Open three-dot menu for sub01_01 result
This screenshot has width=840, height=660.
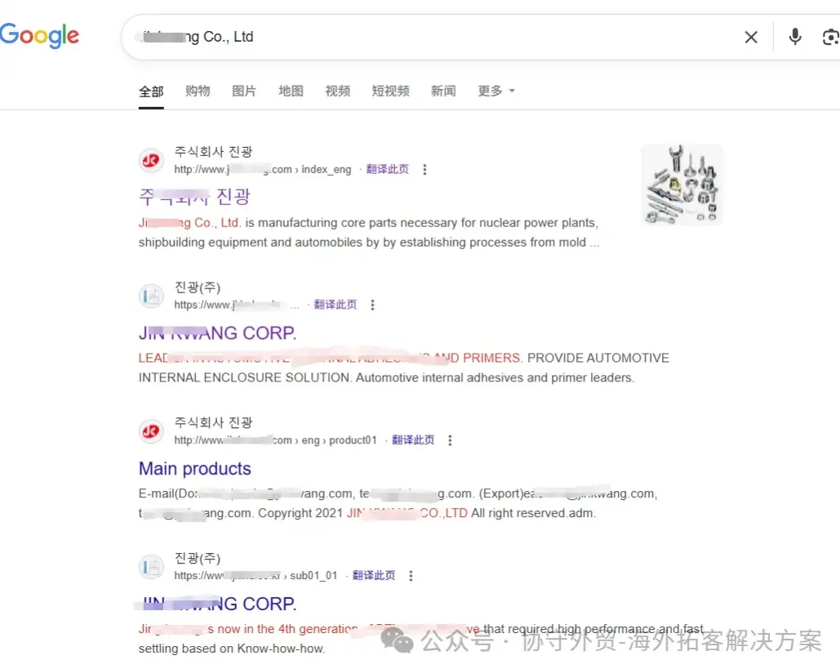click(411, 575)
